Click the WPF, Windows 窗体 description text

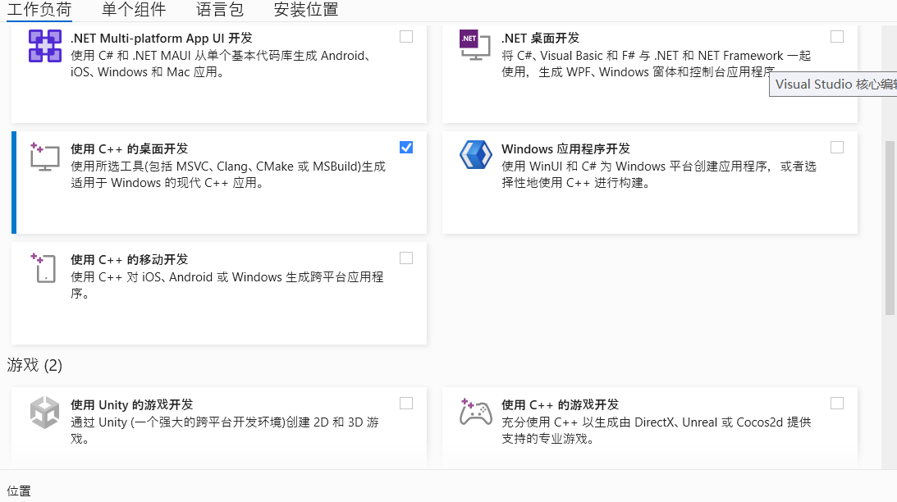click(657, 63)
